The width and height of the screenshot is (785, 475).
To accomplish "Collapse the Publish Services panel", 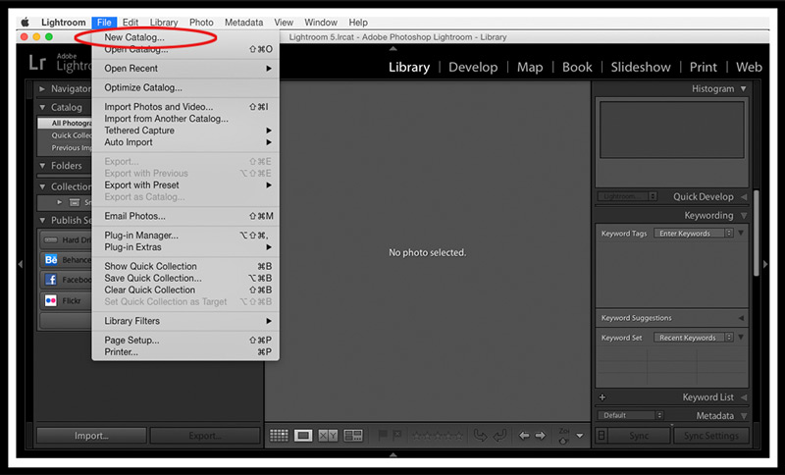I will 42,220.
